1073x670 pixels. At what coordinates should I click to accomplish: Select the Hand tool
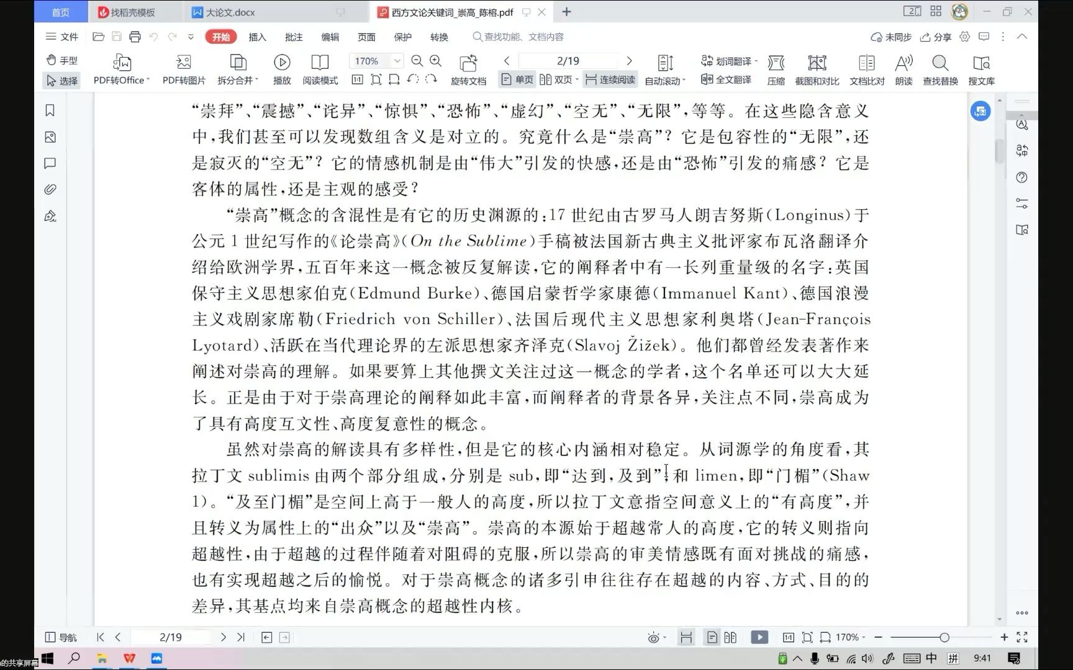pyautogui.click(x=61, y=60)
